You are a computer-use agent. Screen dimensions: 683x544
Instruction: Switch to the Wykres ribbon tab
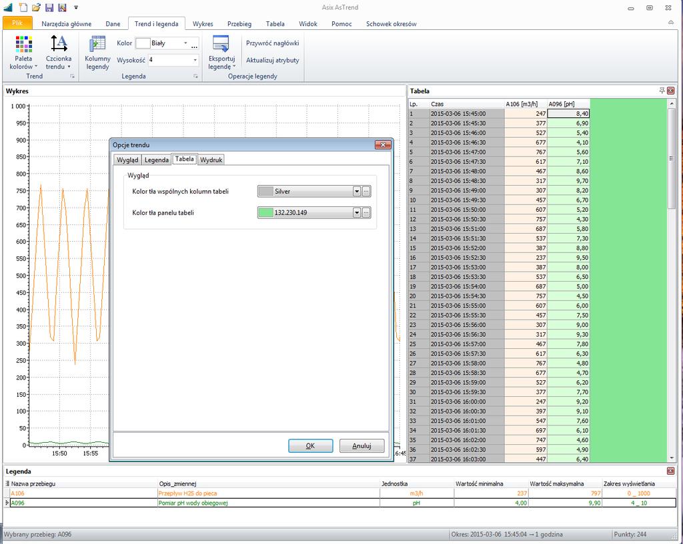(x=203, y=24)
